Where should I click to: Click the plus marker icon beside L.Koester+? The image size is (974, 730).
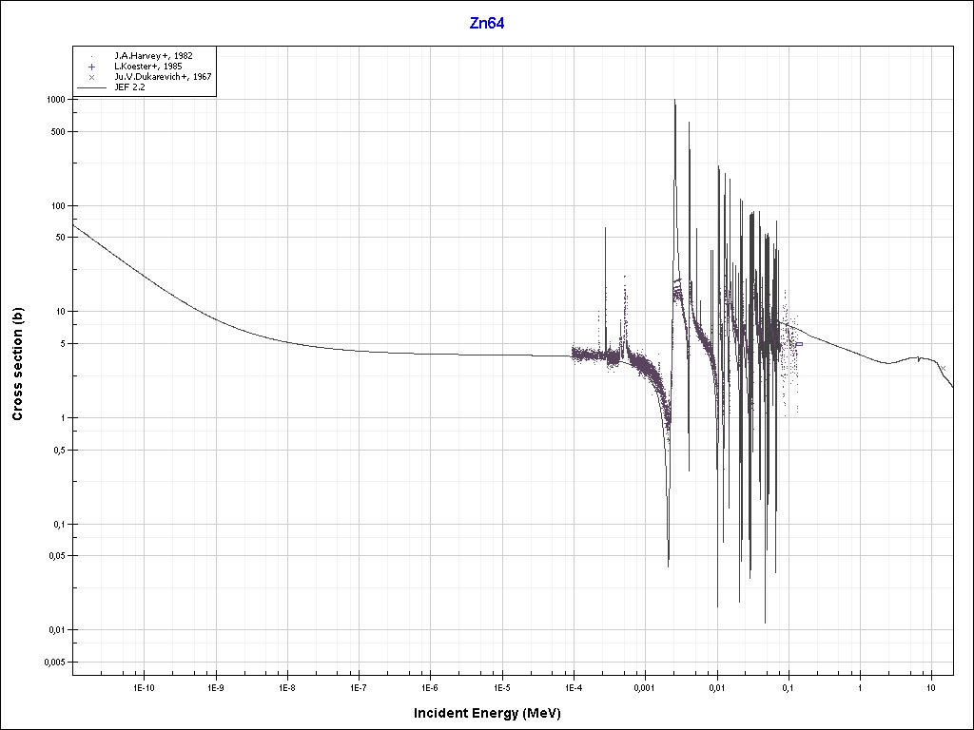pyautogui.click(x=91, y=67)
